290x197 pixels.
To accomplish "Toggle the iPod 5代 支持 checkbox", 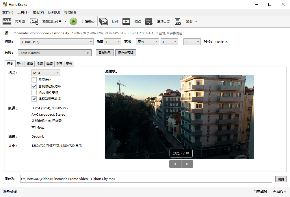I will tap(34, 93).
